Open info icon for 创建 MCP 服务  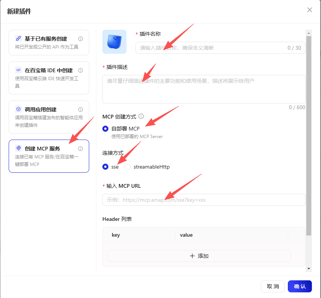coord(81,149)
